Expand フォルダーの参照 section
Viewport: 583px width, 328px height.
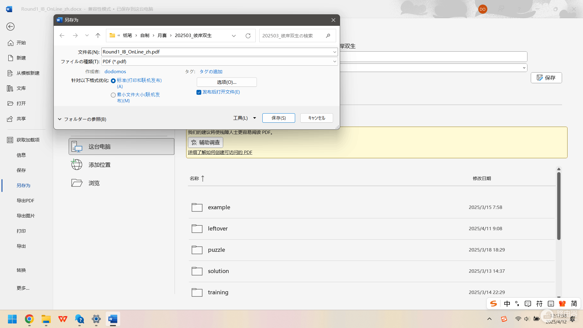(x=82, y=119)
